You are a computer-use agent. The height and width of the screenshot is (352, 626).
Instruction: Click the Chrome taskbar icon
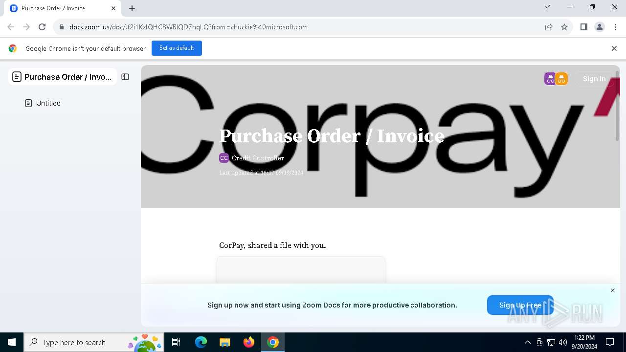pyautogui.click(x=273, y=342)
